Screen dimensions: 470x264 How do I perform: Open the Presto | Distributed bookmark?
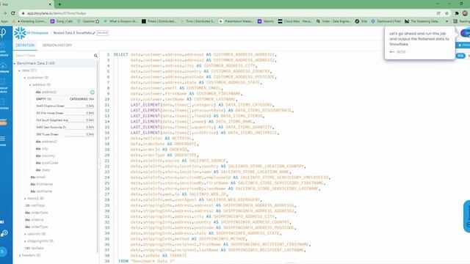click(x=159, y=21)
